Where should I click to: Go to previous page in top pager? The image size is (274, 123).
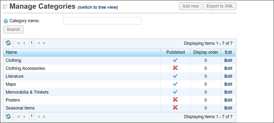point(24,43)
